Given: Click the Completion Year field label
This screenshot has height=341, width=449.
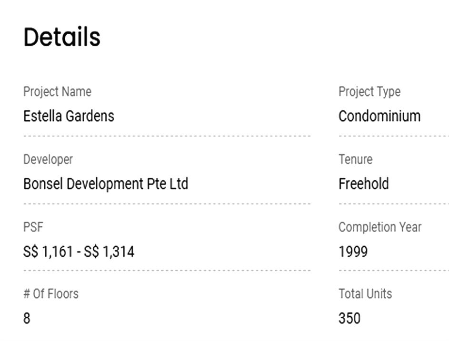Looking at the screenshot, I should pyautogui.click(x=379, y=227).
